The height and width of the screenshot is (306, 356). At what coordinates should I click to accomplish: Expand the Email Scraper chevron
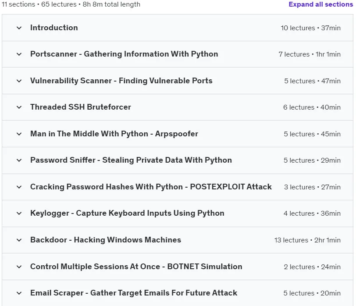19,293
